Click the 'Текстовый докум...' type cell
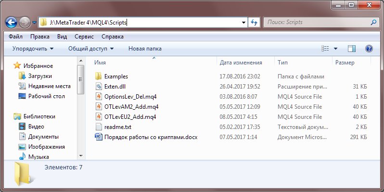This screenshot has width=384, height=192. click(x=303, y=127)
